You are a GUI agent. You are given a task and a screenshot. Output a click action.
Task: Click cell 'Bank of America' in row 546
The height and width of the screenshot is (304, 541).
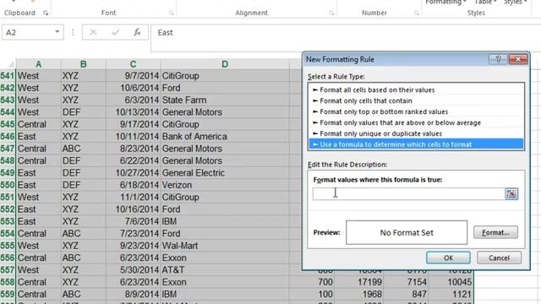point(225,137)
